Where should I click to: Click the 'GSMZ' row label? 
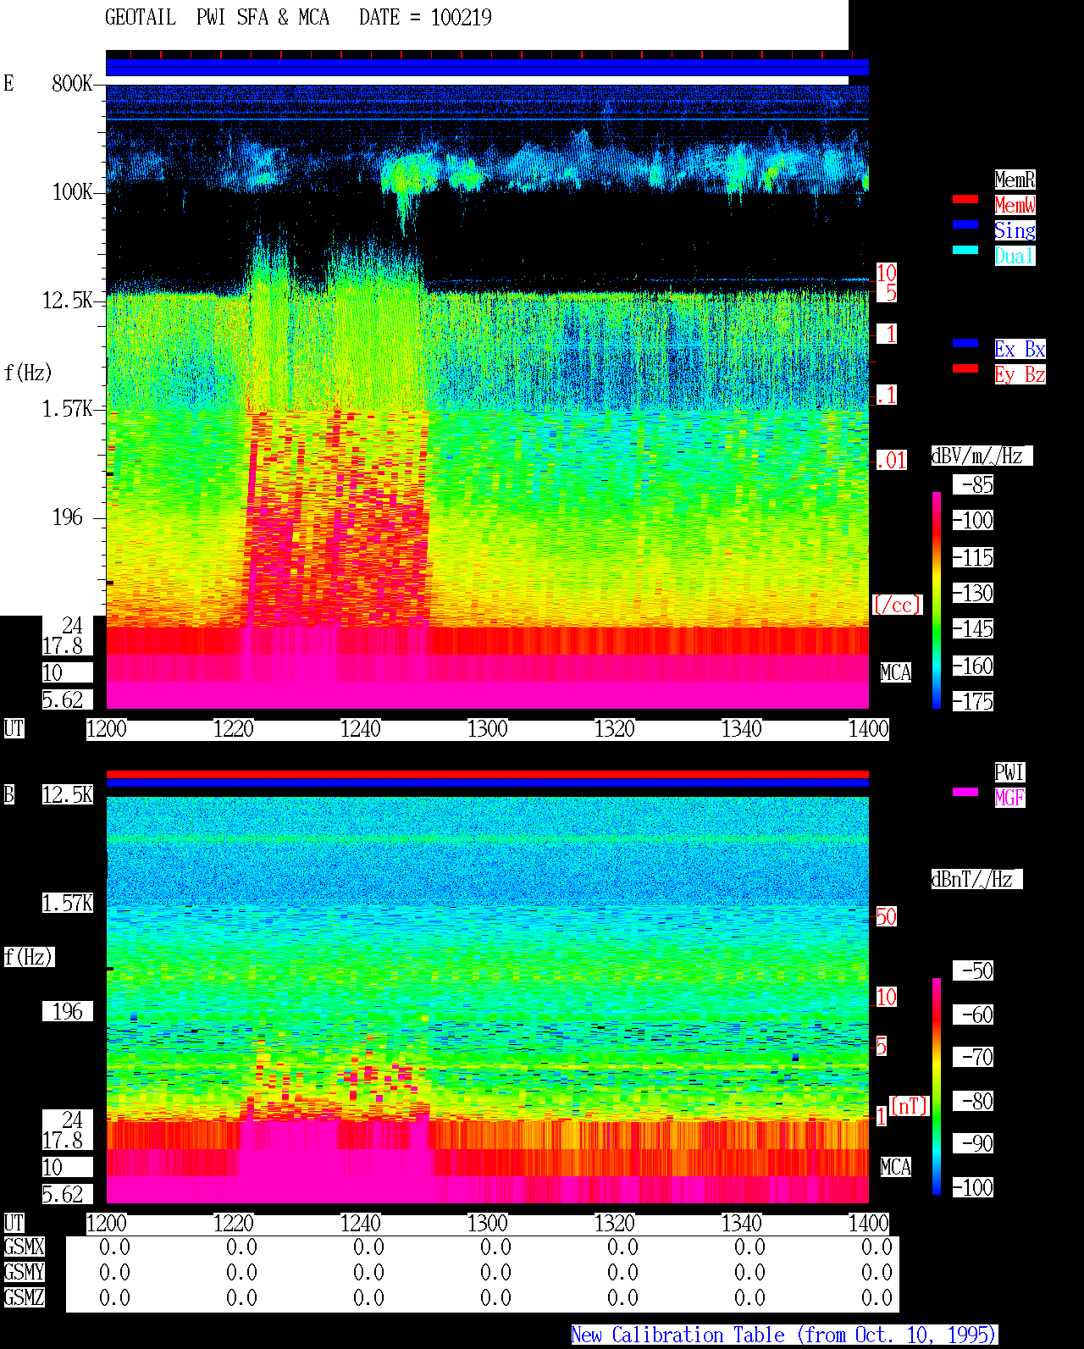click(24, 1297)
